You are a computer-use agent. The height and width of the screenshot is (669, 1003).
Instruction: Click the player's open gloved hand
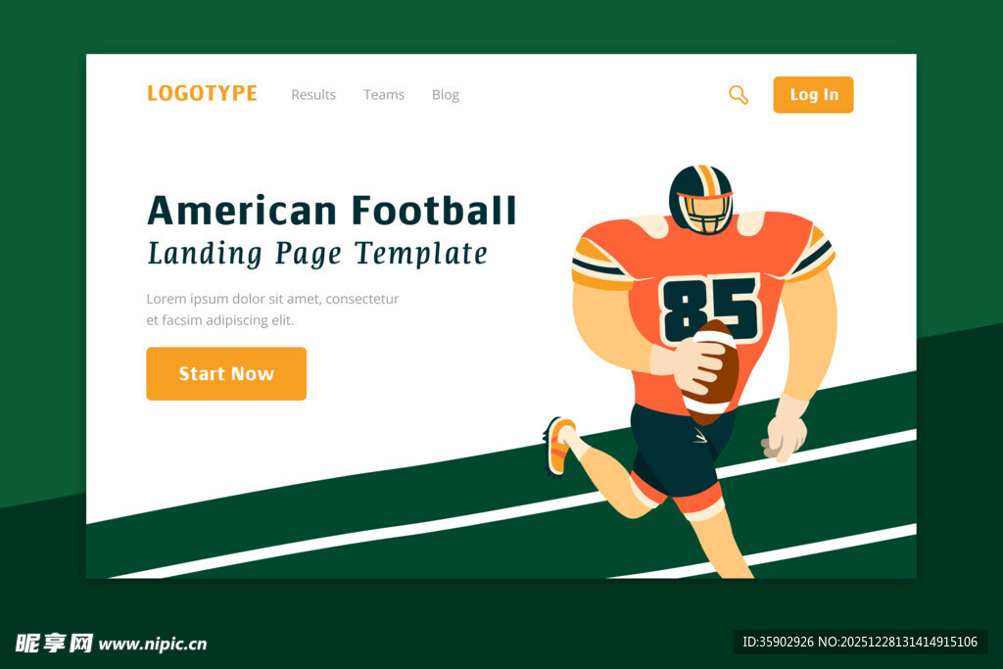[x=783, y=430]
